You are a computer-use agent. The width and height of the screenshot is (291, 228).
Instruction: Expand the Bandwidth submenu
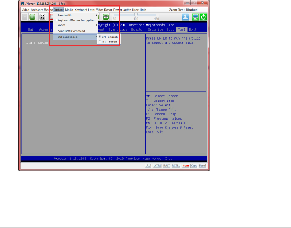[x=75, y=15]
